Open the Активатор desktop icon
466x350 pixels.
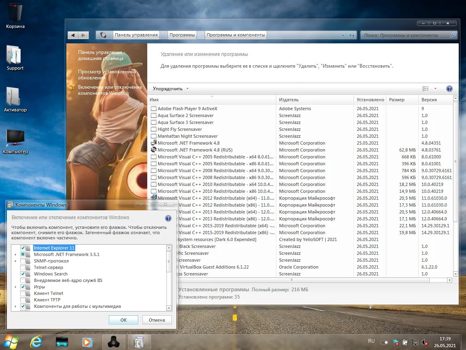tap(15, 99)
